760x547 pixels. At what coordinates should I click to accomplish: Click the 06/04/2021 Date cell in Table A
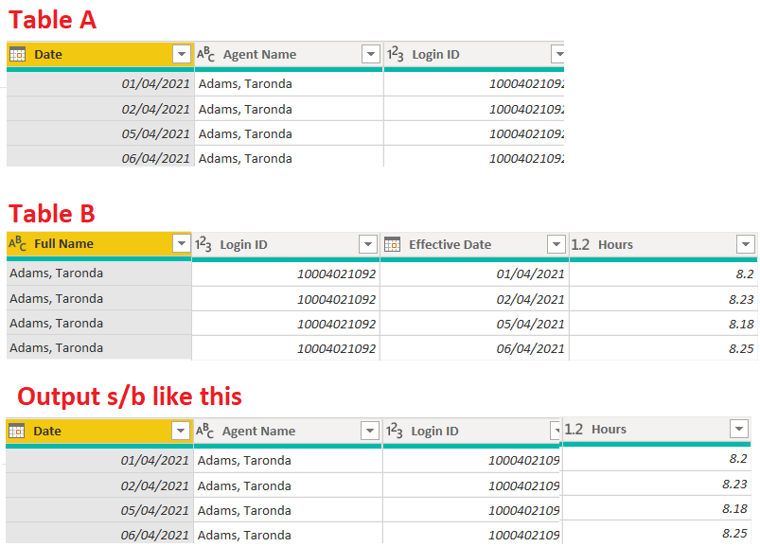[100, 156]
